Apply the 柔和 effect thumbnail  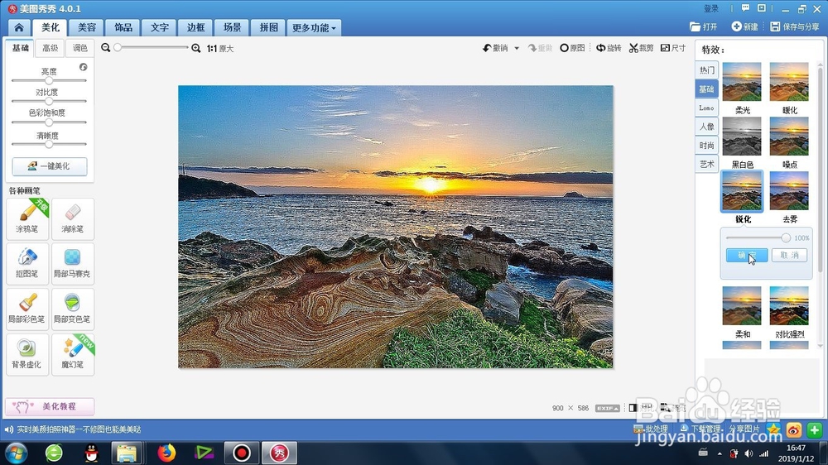742,305
